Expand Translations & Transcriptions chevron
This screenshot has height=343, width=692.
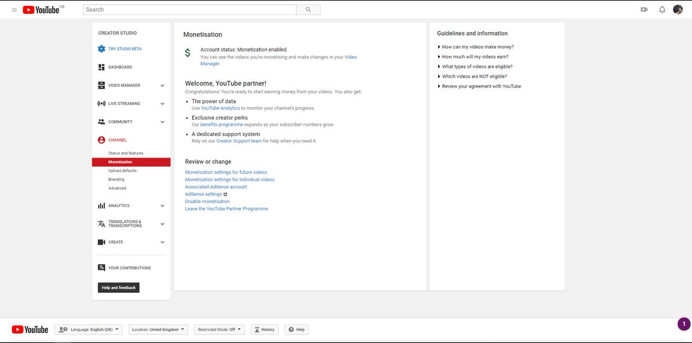click(163, 224)
